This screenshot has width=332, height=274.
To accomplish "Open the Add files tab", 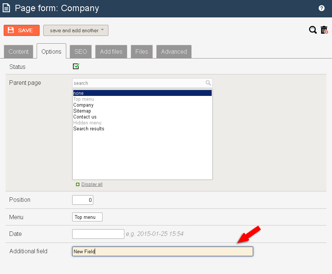I will coord(111,51).
